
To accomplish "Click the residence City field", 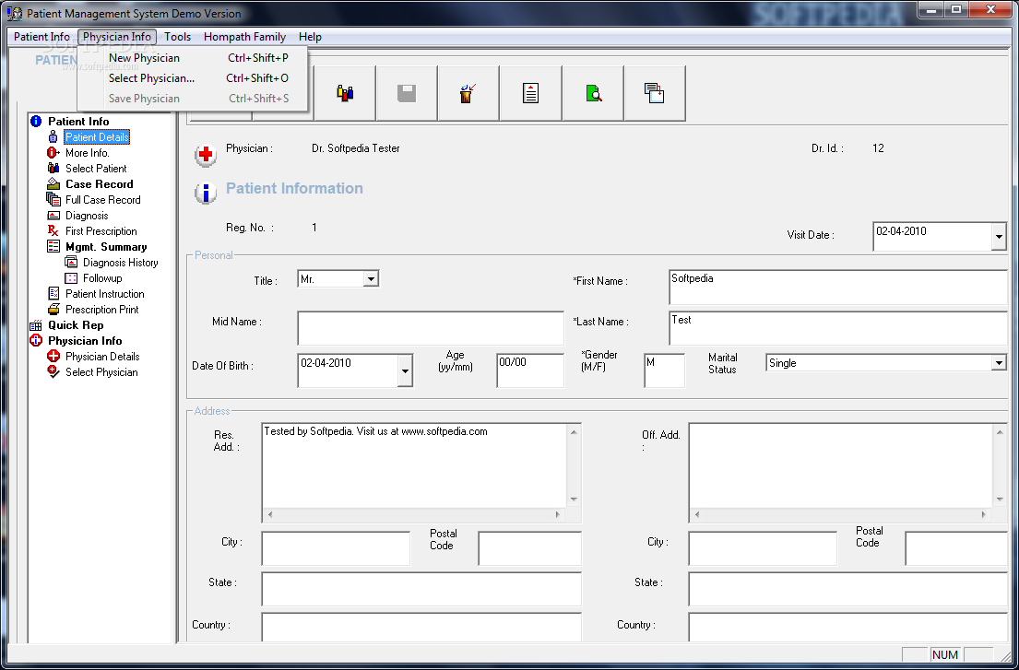I will click(x=336, y=548).
